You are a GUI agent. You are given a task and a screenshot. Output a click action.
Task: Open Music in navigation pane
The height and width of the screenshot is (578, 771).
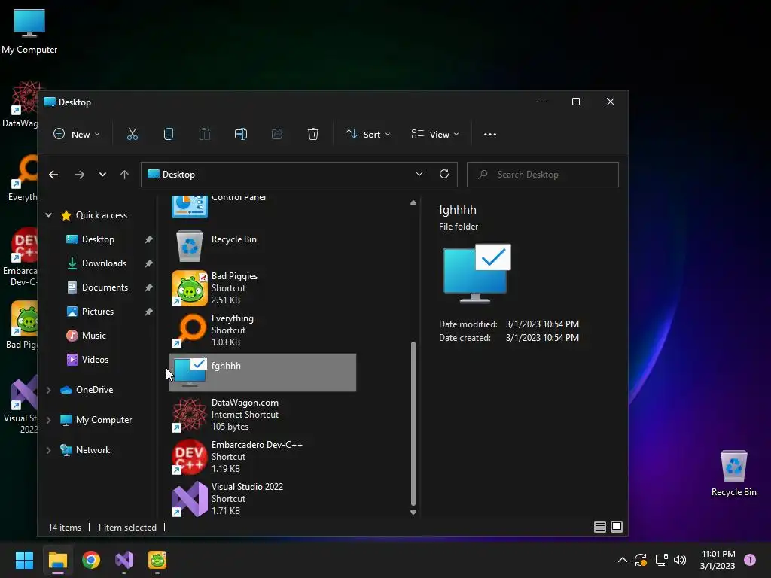click(x=93, y=335)
